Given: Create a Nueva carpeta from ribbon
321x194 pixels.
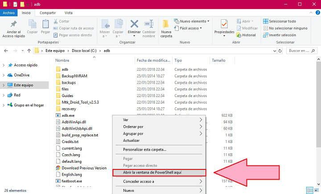Looking at the screenshot, I should (166, 29).
